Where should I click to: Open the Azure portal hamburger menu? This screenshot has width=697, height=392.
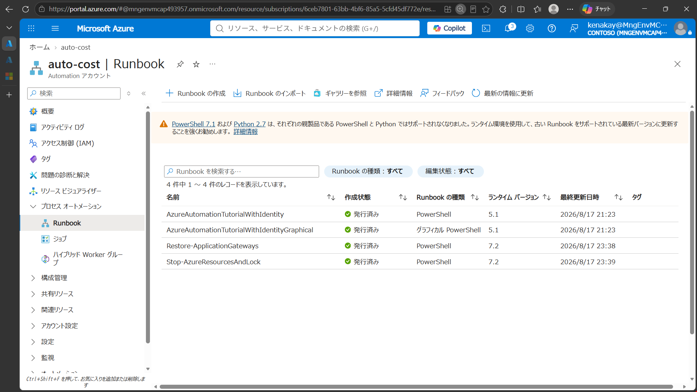click(55, 28)
